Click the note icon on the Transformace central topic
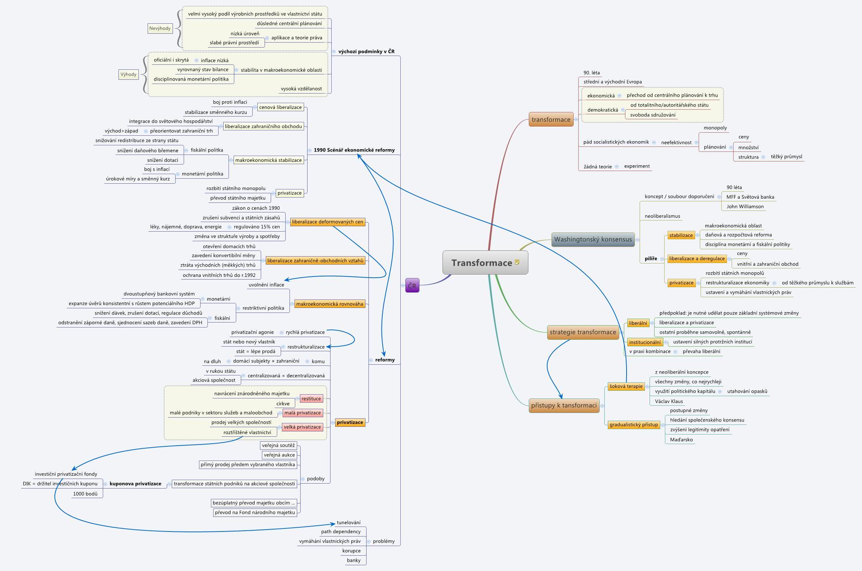The width and height of the screenshot is (862, 571). pos(517,262)
